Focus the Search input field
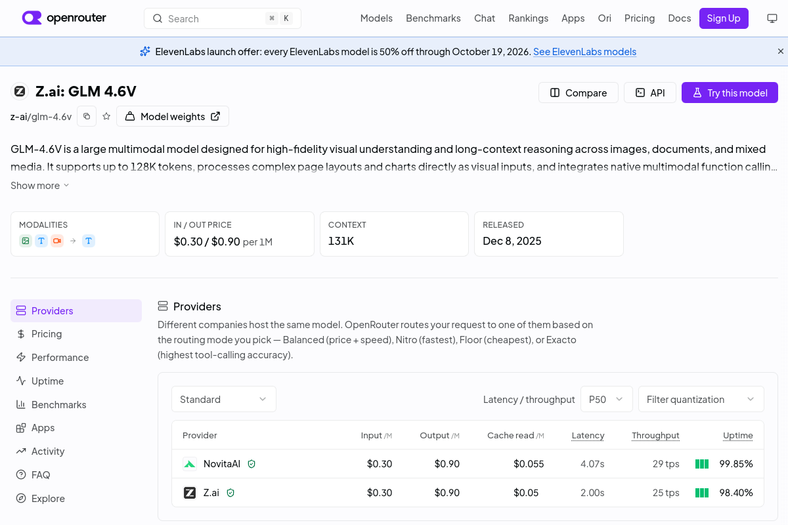Screen dimensions: 788x525 tap(223, 18)
